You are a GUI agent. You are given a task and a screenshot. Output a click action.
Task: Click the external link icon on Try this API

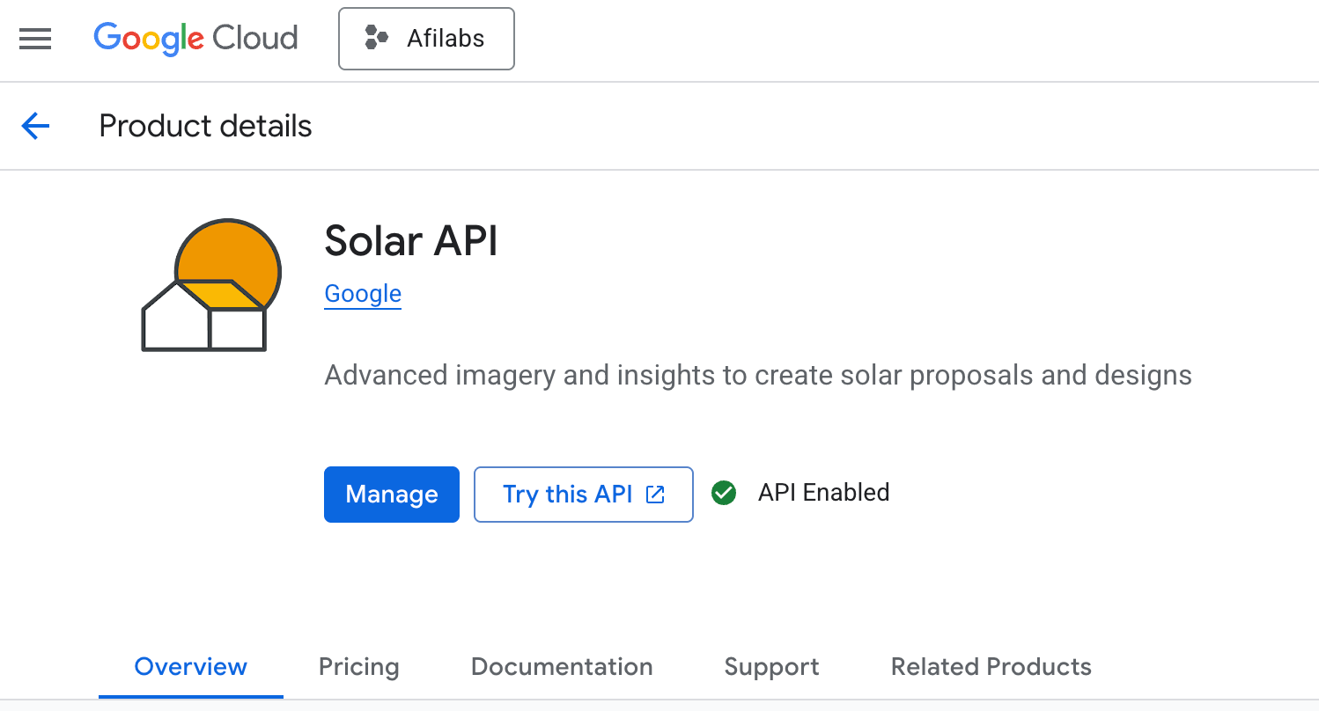tap(653, 494)
